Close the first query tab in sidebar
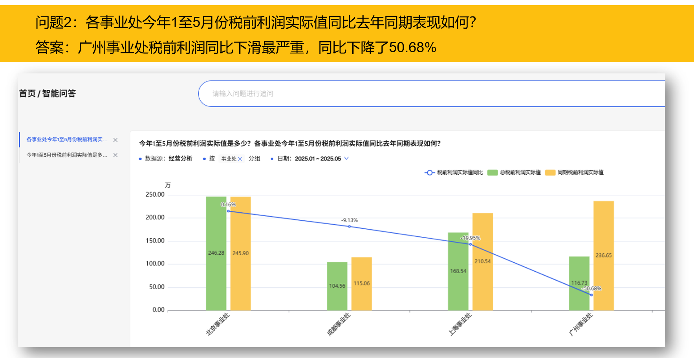694x358 pixels. (x=115, y=140)
